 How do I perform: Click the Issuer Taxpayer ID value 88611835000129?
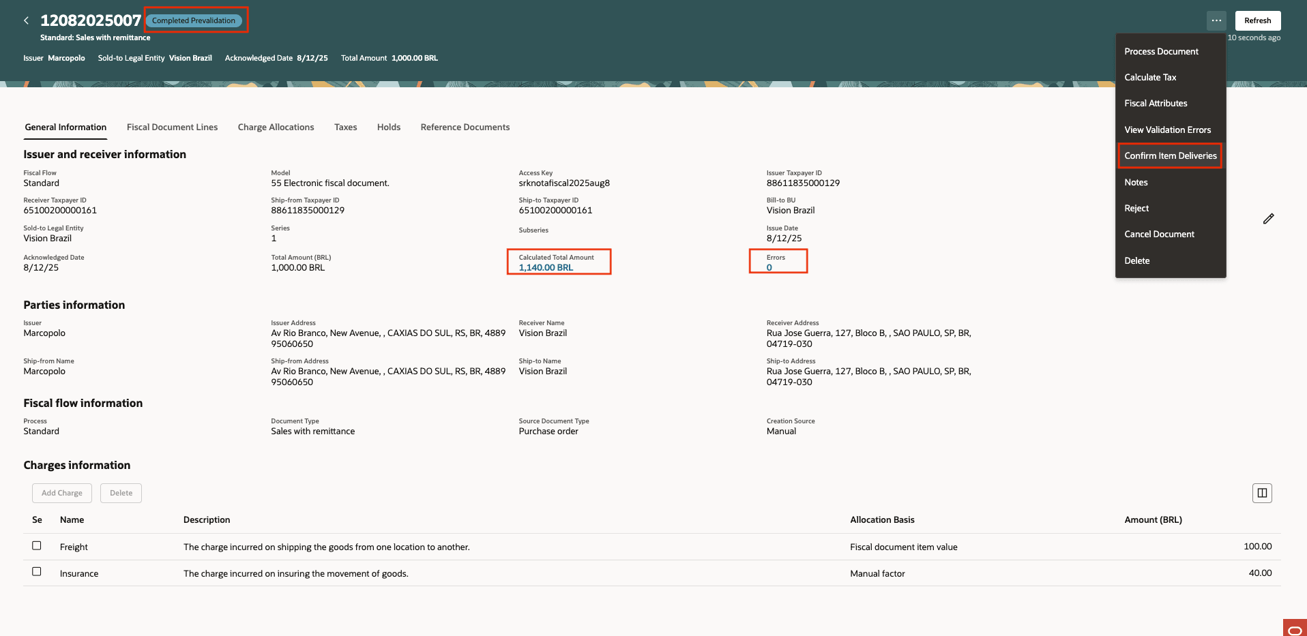pos(803,183)
